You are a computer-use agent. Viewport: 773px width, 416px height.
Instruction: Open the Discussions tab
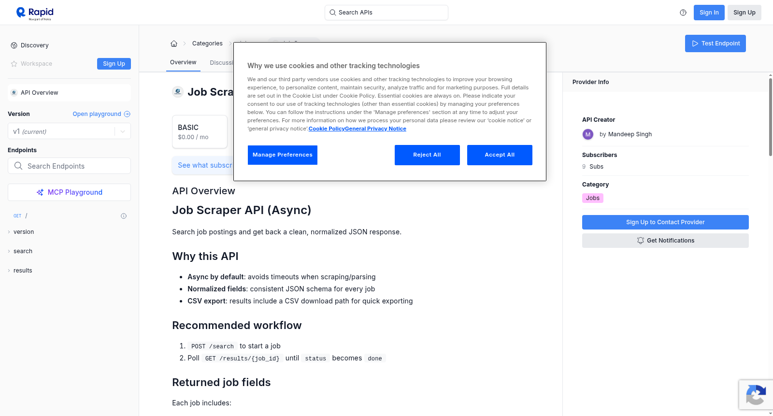(222, 63)
